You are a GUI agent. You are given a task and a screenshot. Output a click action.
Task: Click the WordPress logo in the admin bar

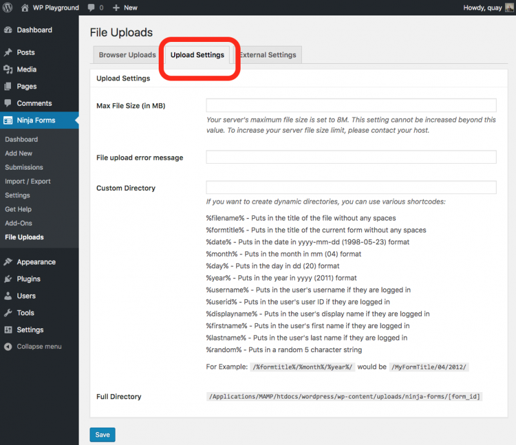[x=9, y=7]
